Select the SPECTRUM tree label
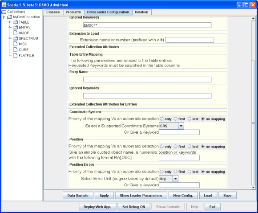Screen dimensions: 258x213 [28, 38]
